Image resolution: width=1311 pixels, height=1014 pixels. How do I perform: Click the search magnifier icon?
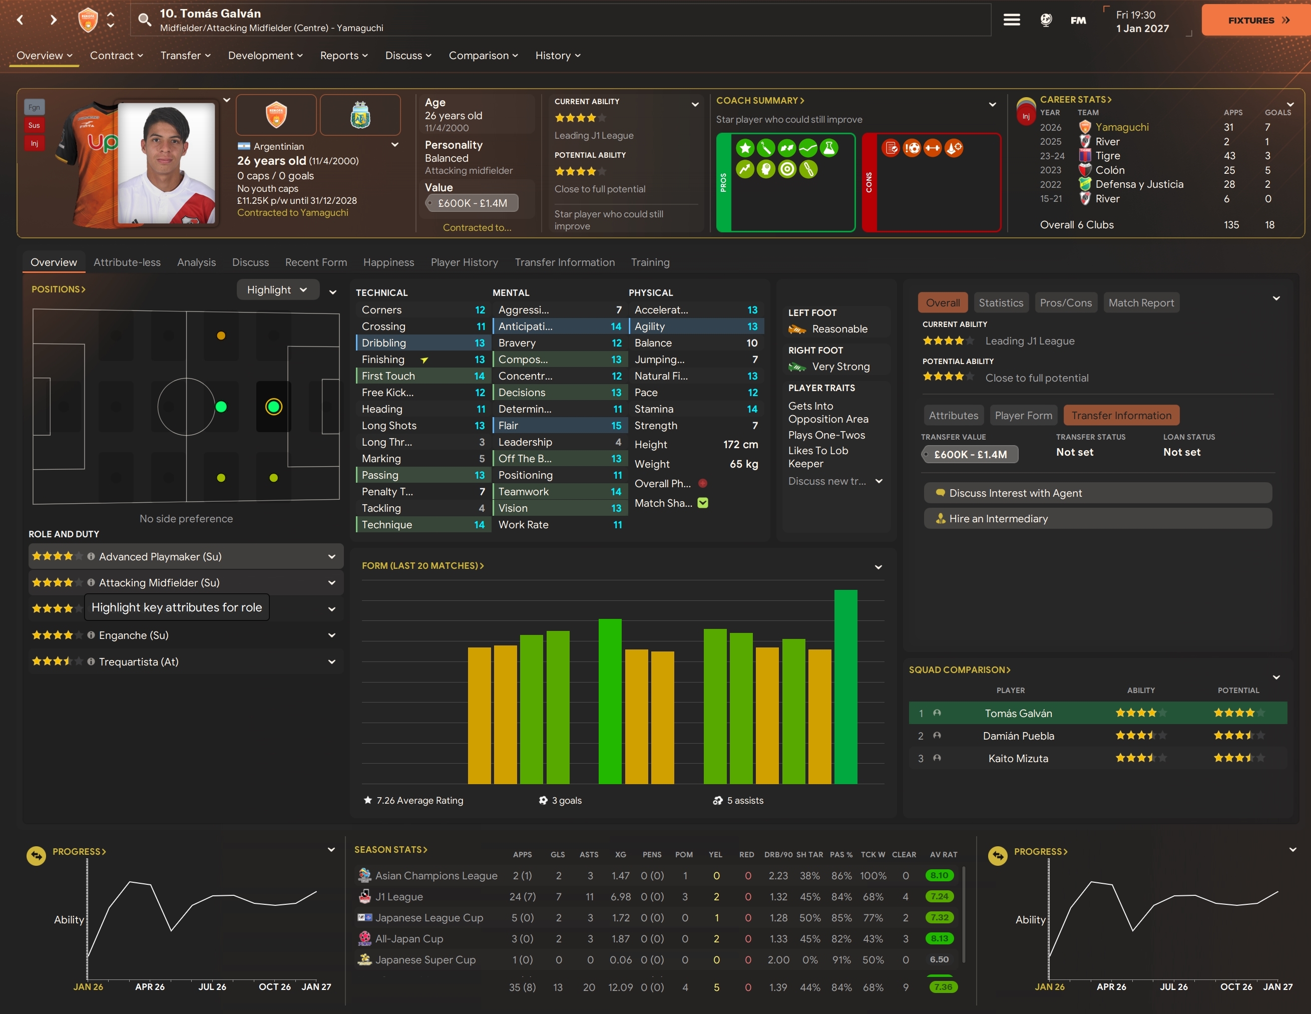click(x=145, y=20)
